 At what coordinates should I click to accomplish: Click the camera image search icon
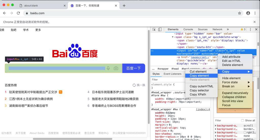(x=116, y=68)
